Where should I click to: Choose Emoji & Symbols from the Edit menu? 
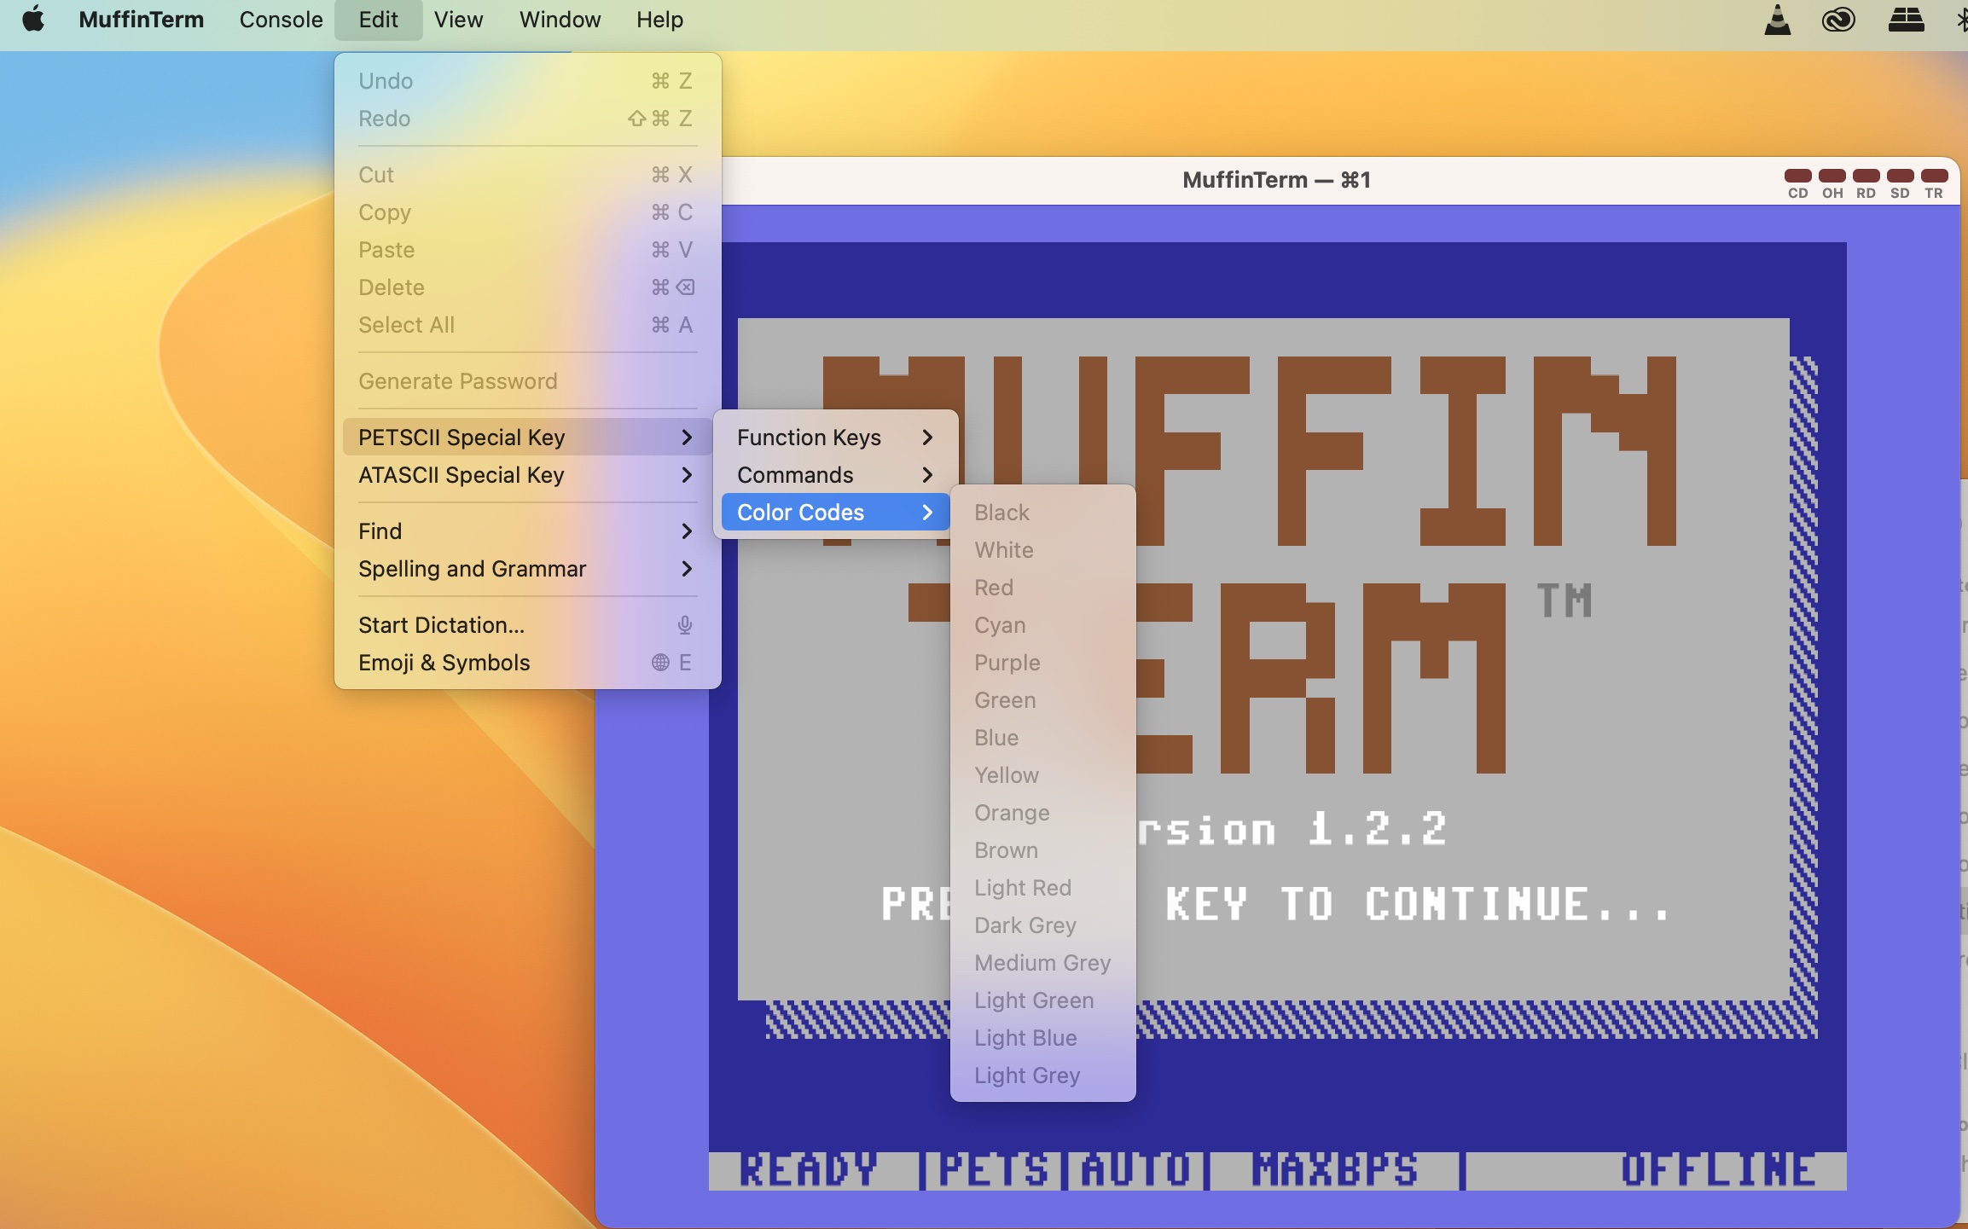click(x=527, y=663)
